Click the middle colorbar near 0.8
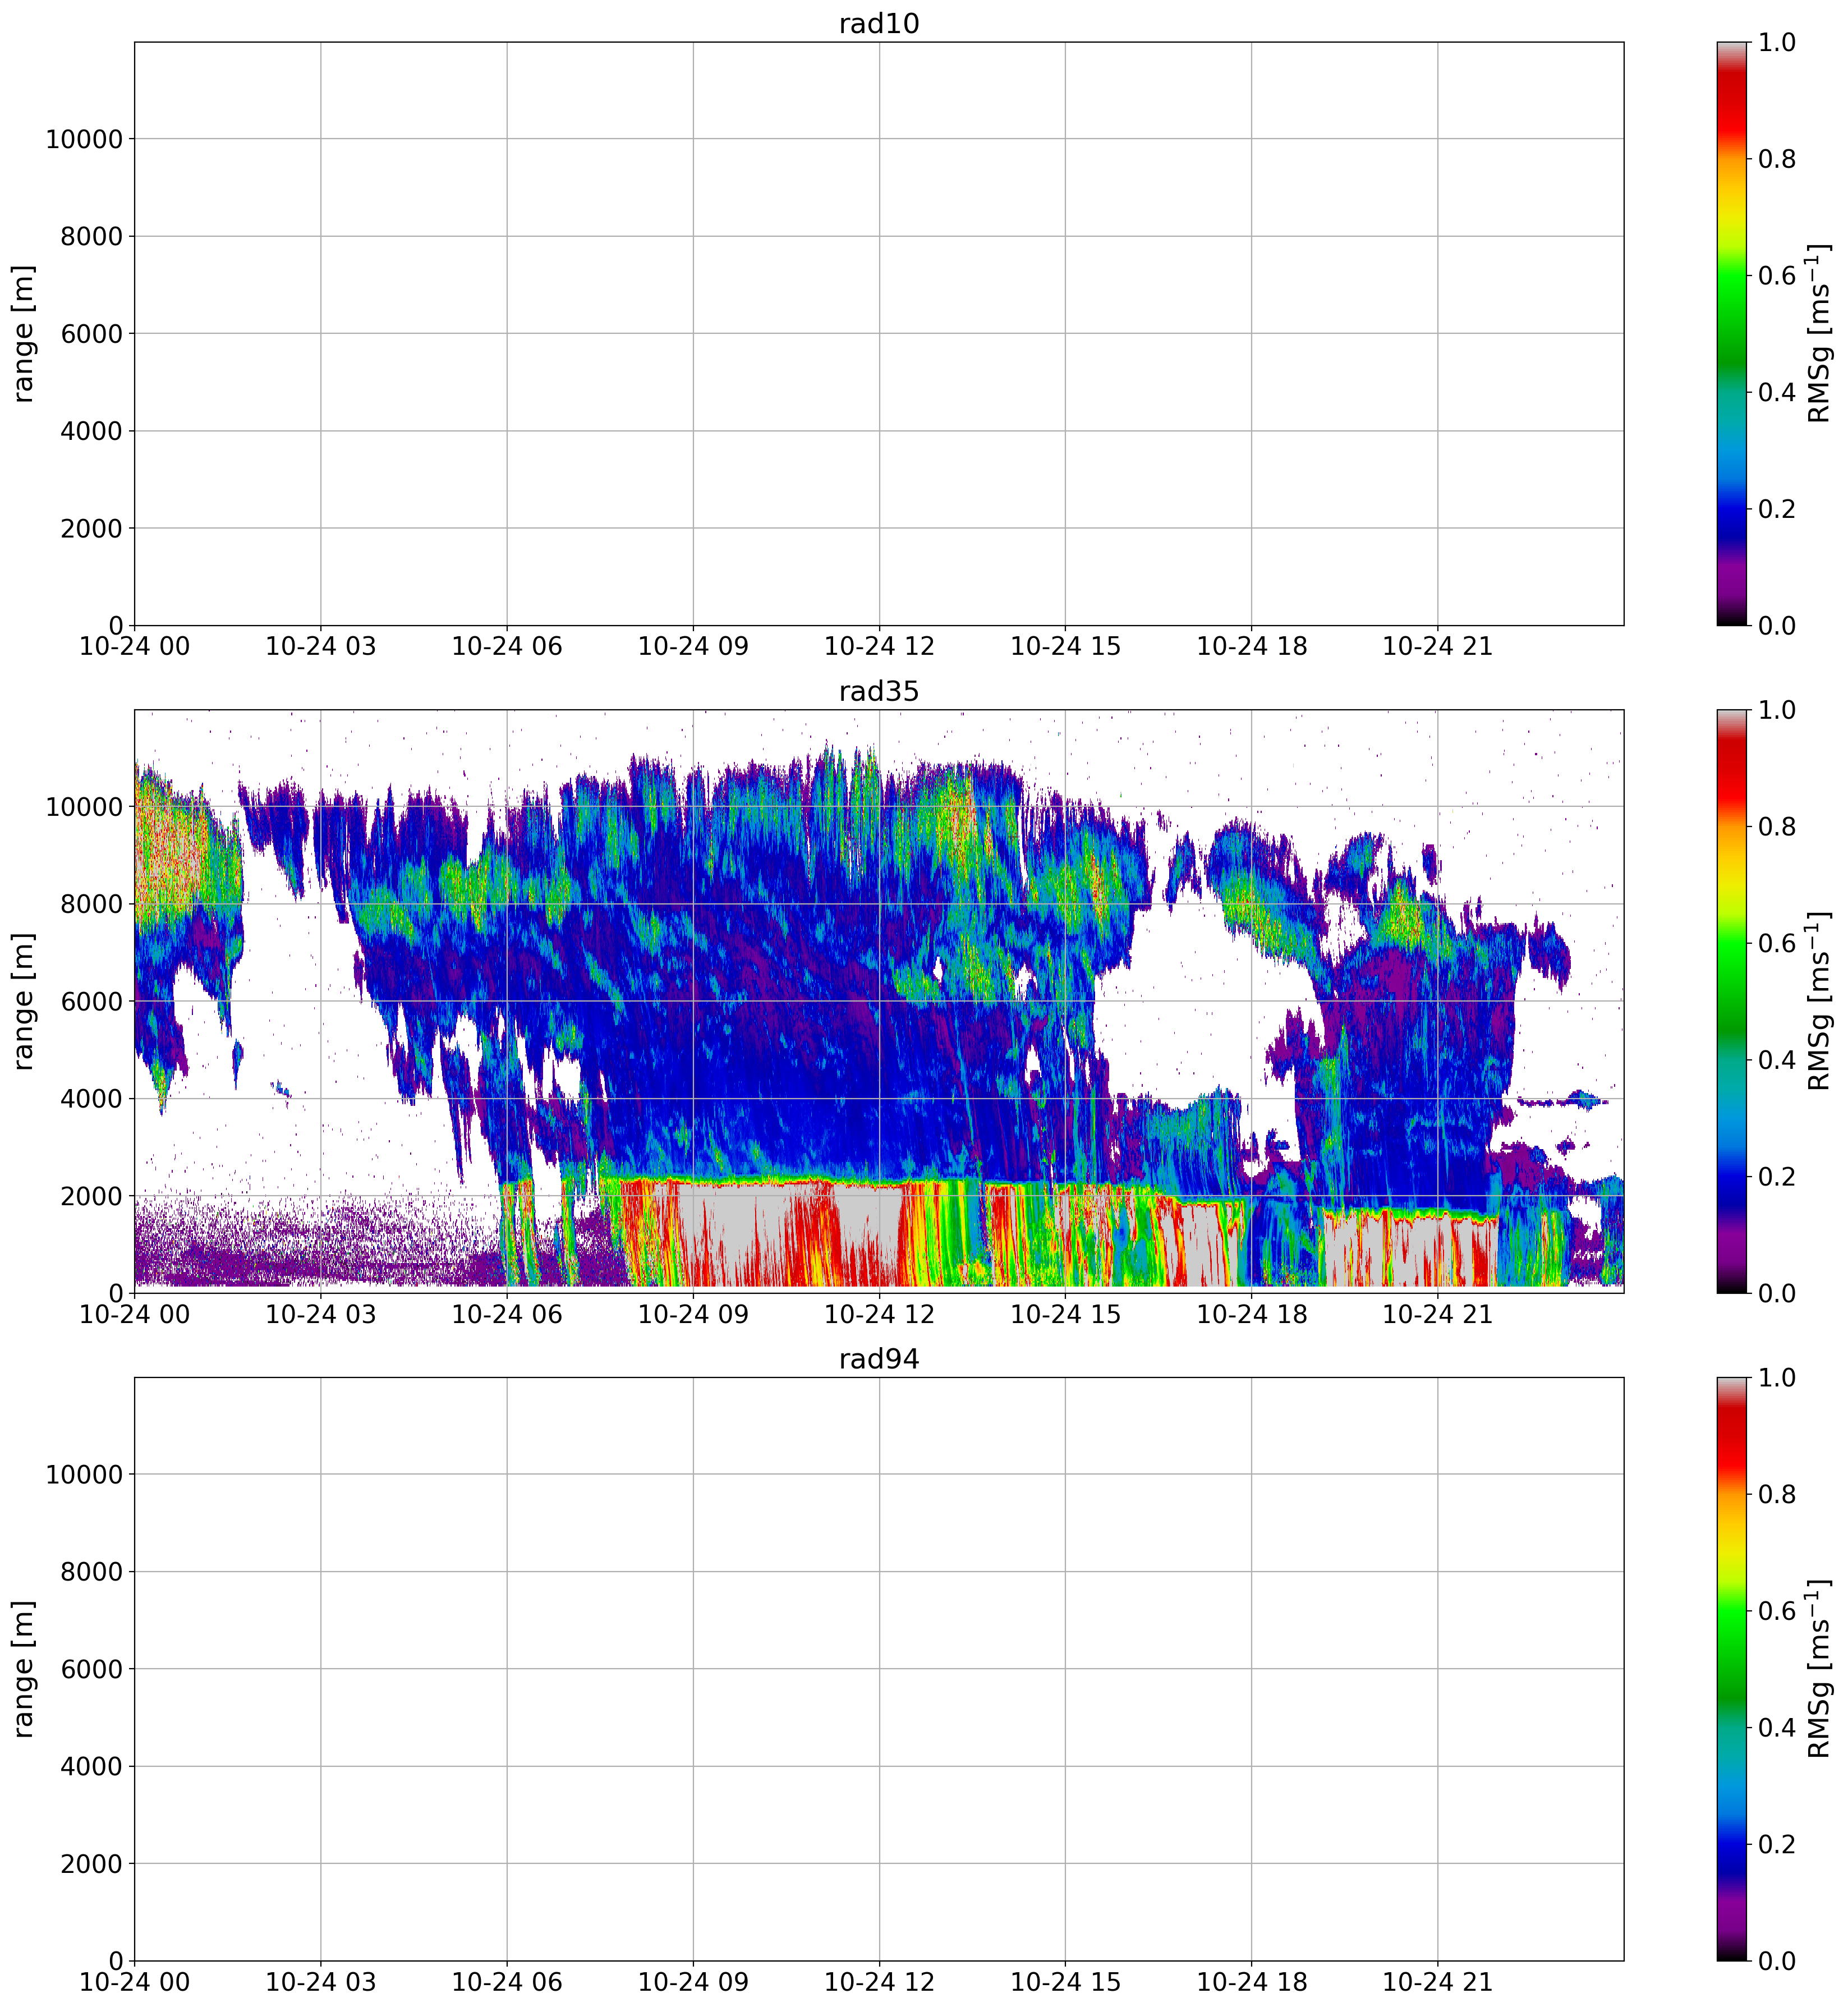Image resolution: width=1848 pixels, height=2007 pixels. pos(1732,827)
